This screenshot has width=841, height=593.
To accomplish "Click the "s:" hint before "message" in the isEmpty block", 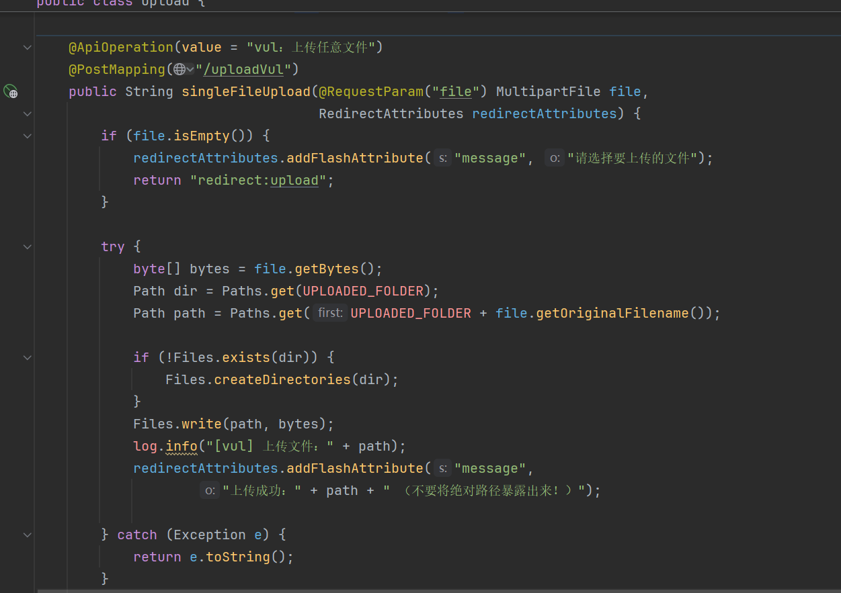I will pos(442,158).
